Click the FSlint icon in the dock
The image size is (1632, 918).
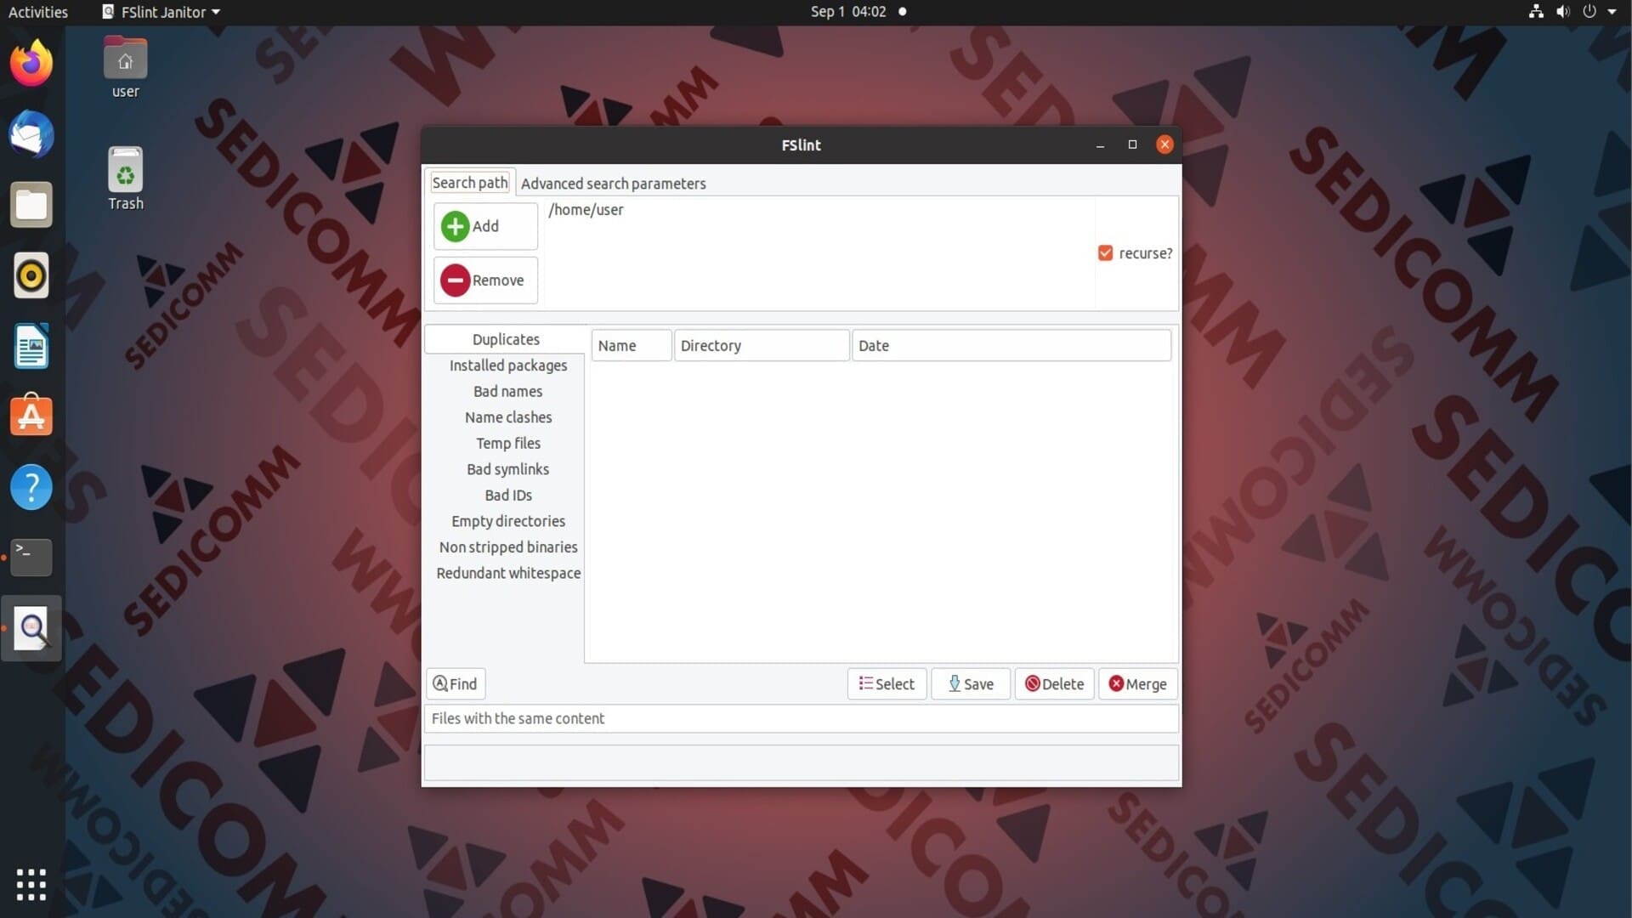click(x=31, y=628)
